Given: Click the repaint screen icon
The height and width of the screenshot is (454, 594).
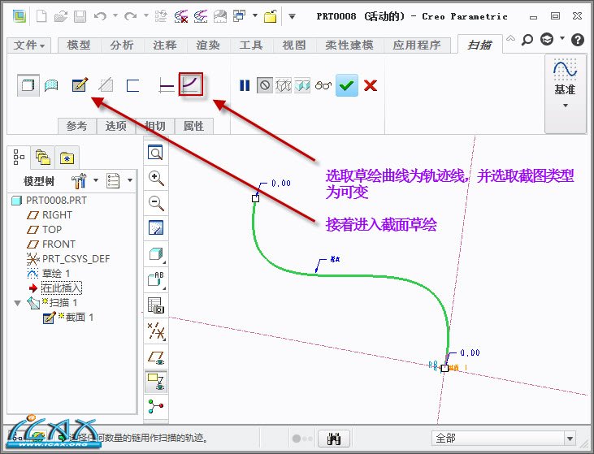Looking at the screenshot, I should tap(156, 227).
